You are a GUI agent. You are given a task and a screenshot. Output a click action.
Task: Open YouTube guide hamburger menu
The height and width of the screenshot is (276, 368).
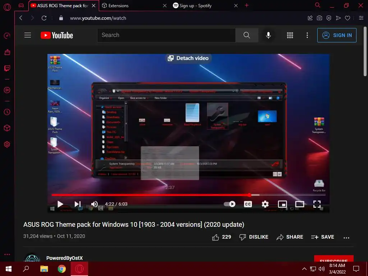tap(28, 35)
